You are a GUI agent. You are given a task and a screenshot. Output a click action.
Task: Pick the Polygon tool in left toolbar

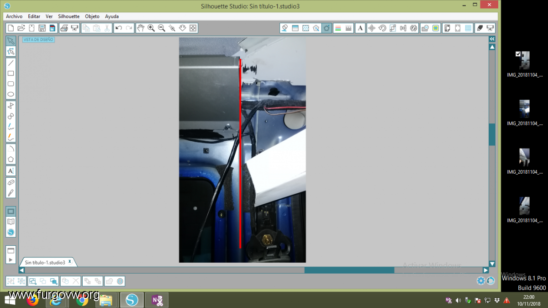tap(11, 159)
